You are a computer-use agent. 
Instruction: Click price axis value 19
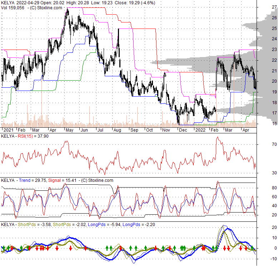274,92
